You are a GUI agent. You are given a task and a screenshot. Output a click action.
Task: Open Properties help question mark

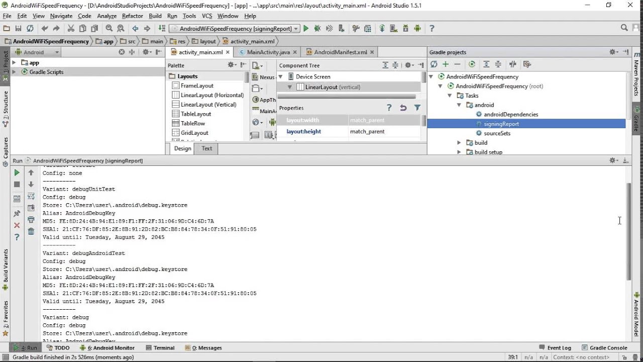click(389, 108)
